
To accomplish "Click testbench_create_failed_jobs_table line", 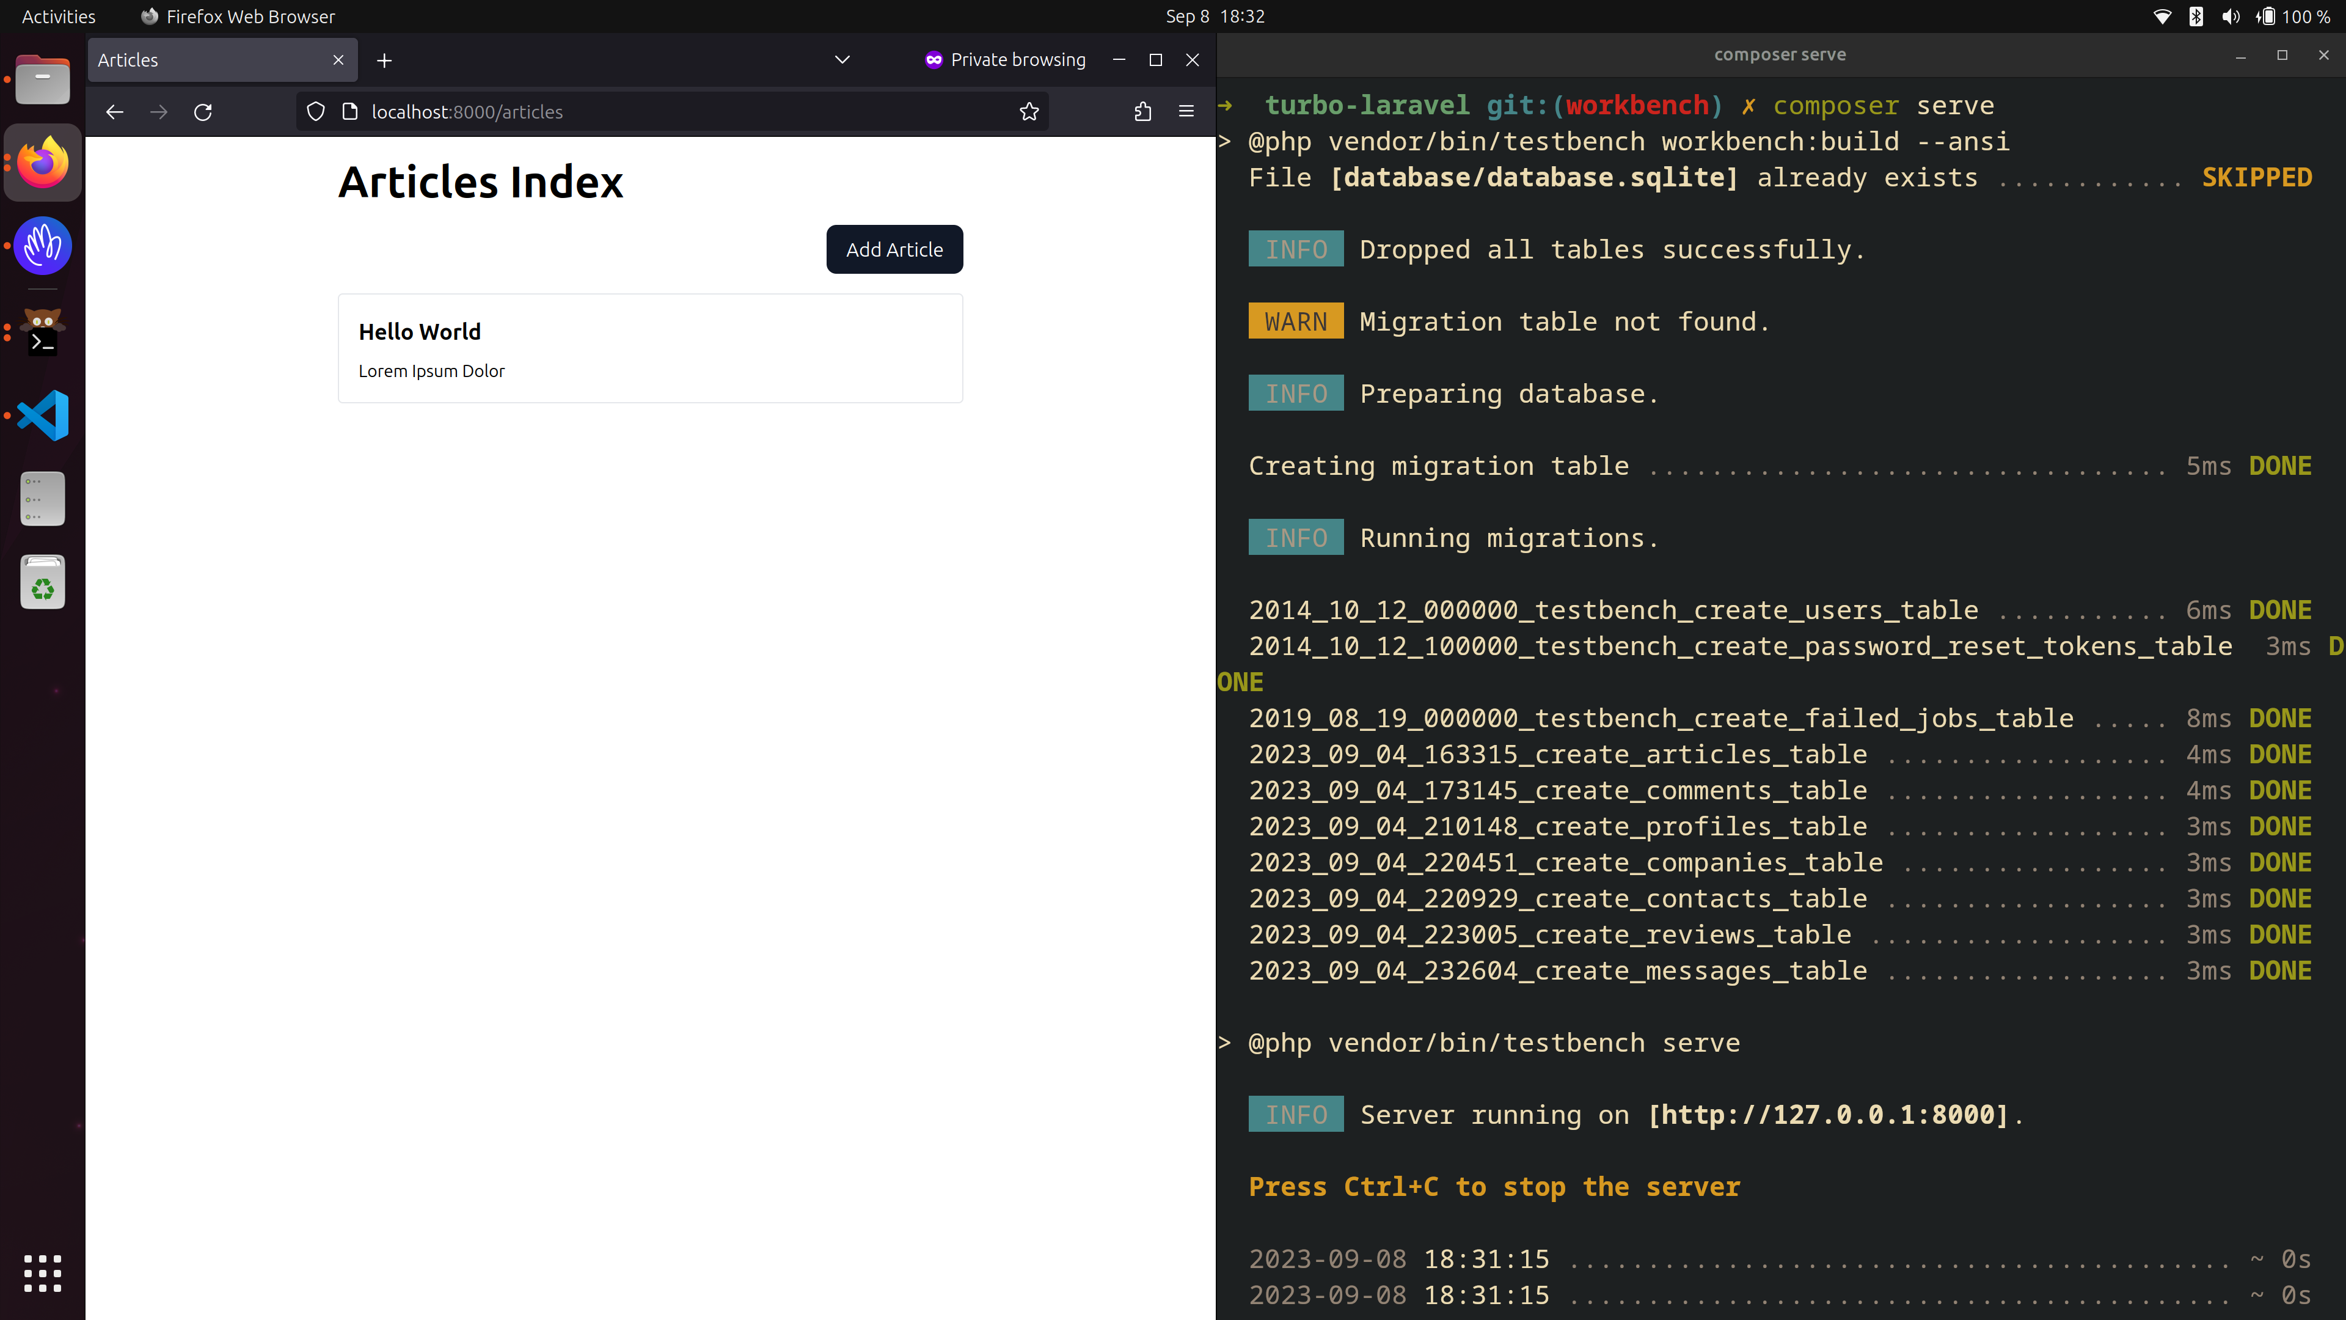I will [1780, 719].
